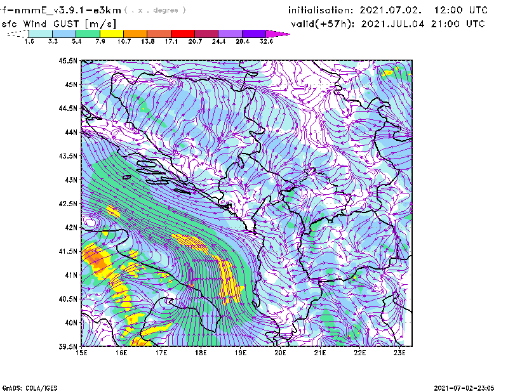Click the '21E' longitude label

(x=320, y=353)
